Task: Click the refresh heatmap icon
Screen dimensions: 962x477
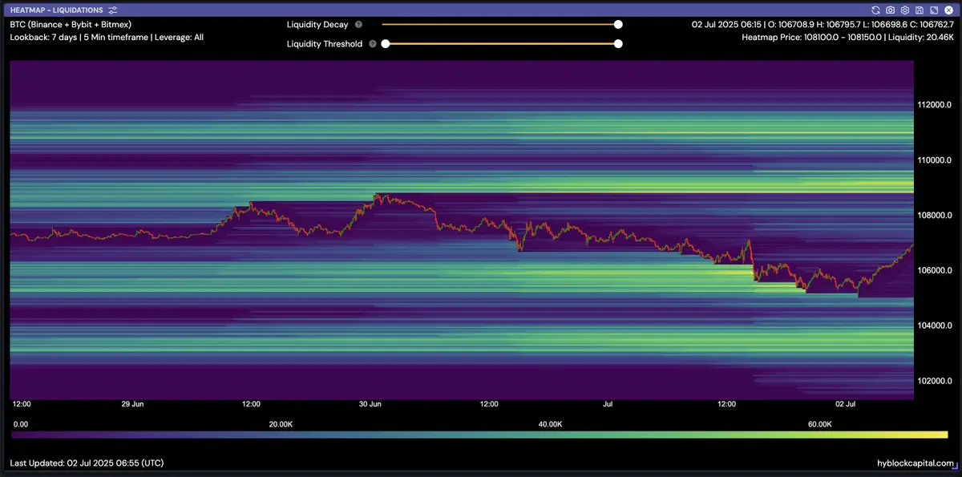Action: click(x=876, y=10)
